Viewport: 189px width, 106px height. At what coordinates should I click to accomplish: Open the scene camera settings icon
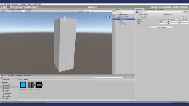(x=82, y=11)
